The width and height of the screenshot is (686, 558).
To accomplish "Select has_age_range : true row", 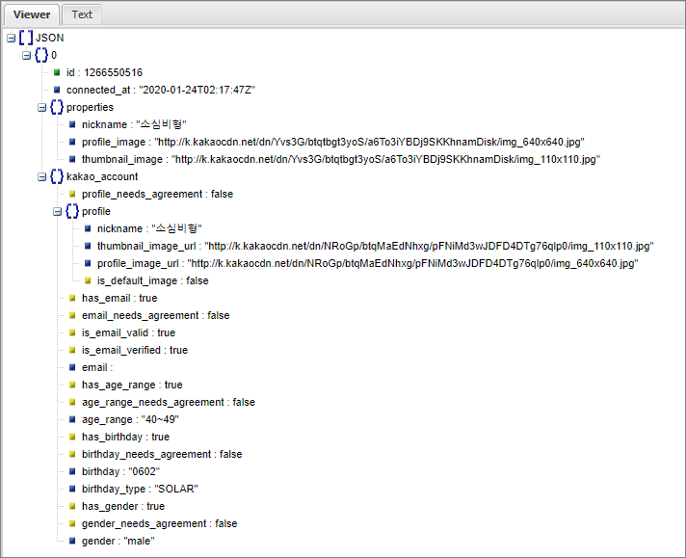I will pos(132,385).
